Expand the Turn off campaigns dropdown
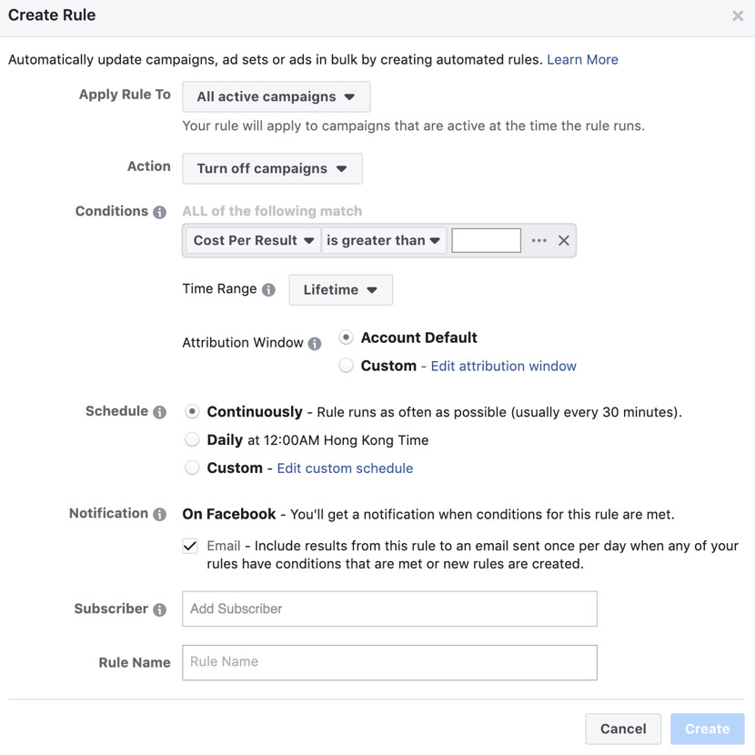755x755 pixels. click(272, 168)
